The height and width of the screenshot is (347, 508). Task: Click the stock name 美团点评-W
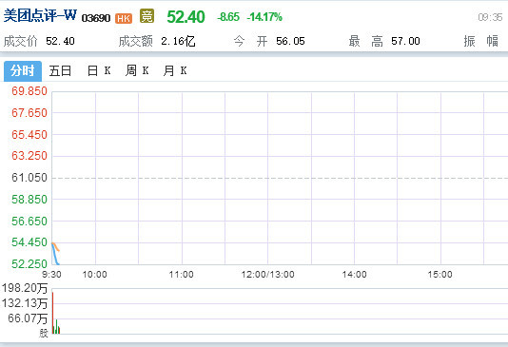[x=40, y=15]
